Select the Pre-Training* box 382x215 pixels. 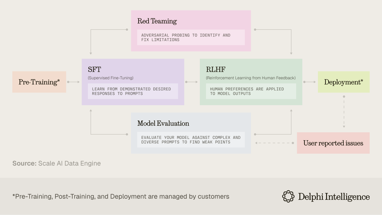tap(39, 82)
